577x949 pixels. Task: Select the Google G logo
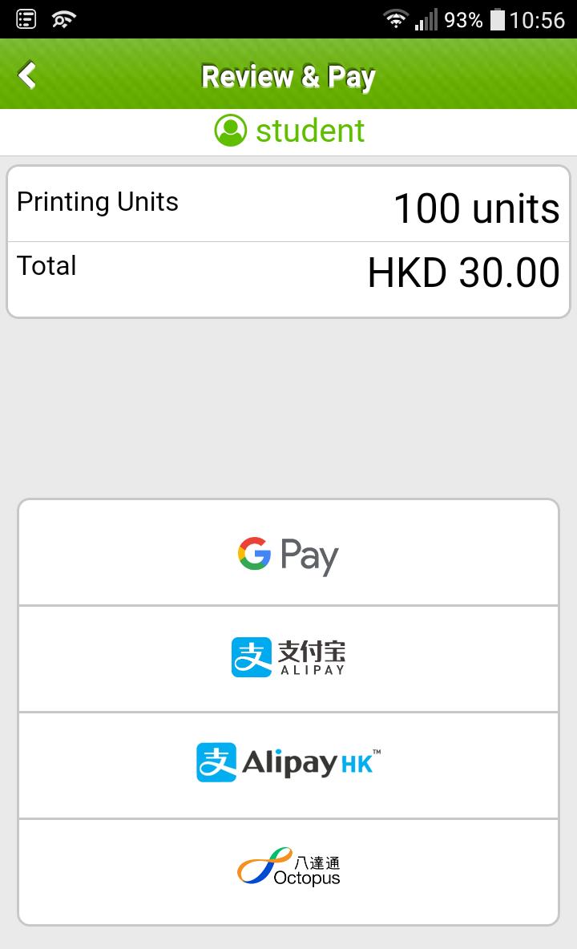click(254, 553)
